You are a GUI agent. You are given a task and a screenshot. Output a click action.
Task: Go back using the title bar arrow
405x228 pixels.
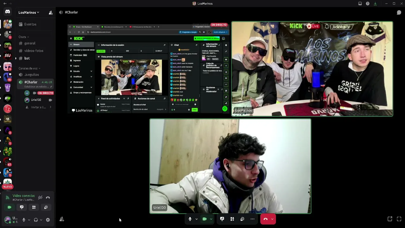tap(5, 3)
